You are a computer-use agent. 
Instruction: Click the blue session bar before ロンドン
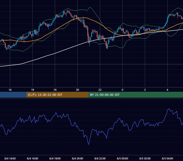click(13, 95)
